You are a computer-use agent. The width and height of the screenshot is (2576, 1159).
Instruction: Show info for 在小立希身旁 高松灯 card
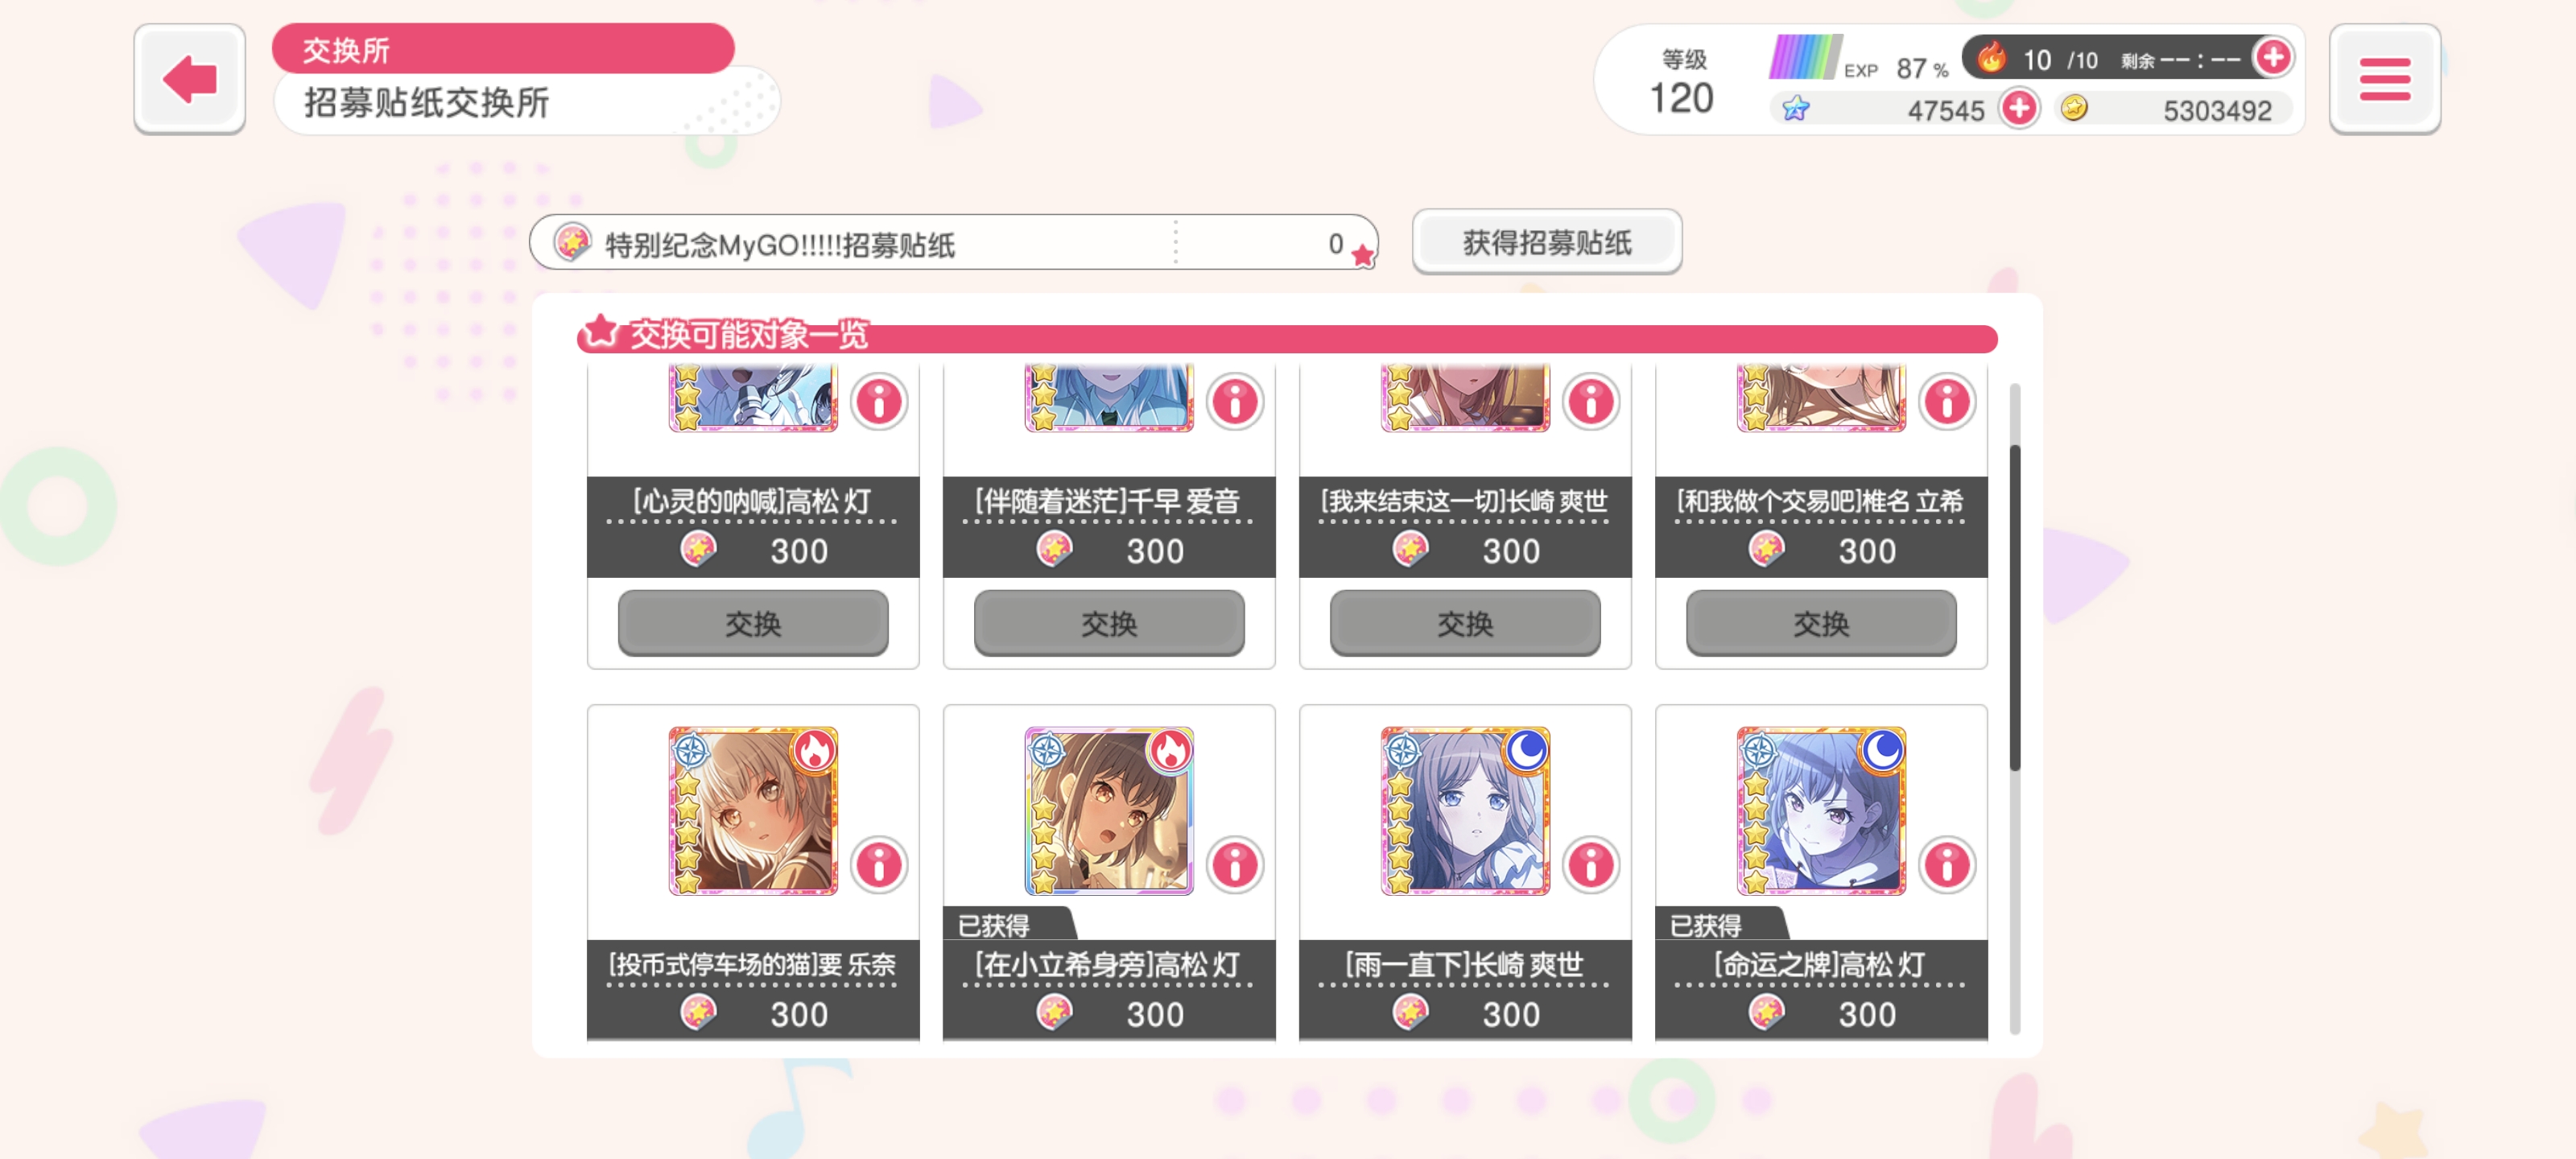(1235, 865)
